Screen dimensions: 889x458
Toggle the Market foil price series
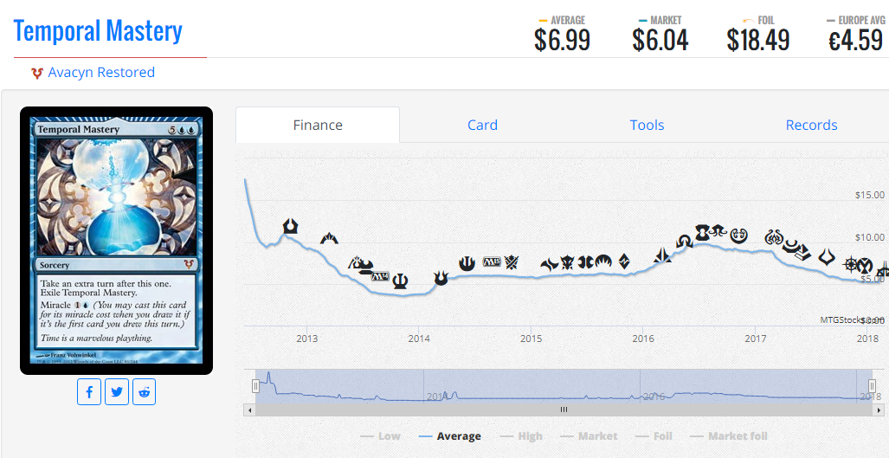click(730, 435)
